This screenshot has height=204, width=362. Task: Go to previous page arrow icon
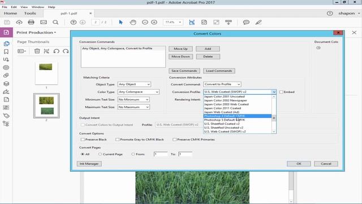pos(74,22)
